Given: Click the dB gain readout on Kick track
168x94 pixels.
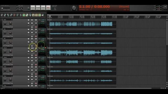Looking at the screenshot, I should click(43, 21).
